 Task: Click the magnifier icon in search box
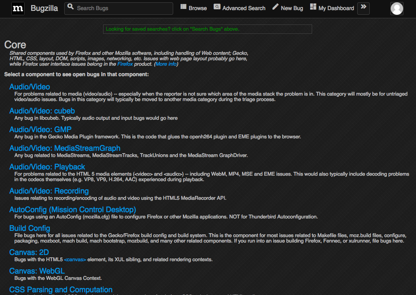click(70, 7)
